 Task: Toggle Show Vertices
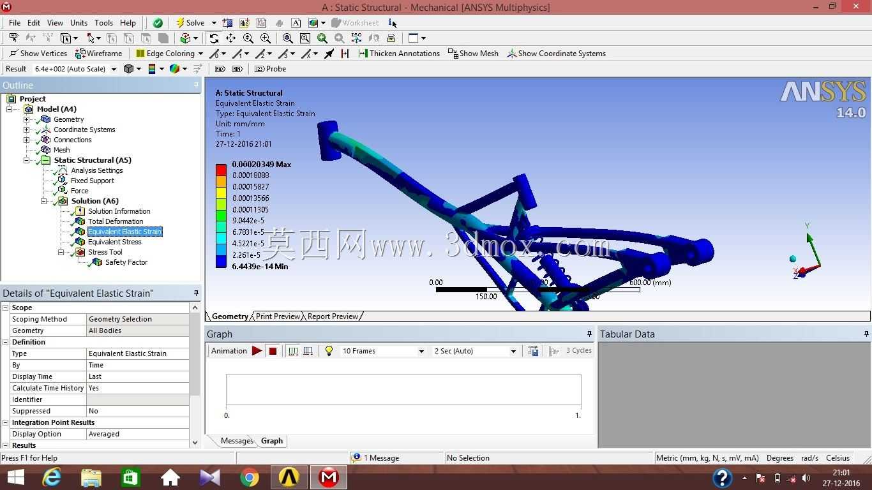point(38,54)
